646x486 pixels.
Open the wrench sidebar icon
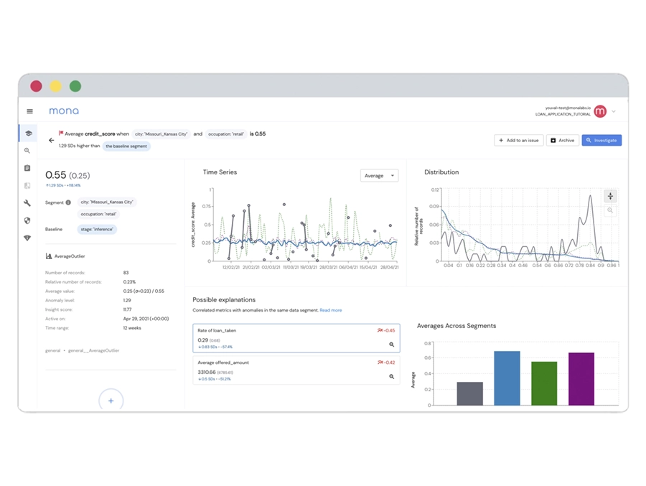coord(27,203)
